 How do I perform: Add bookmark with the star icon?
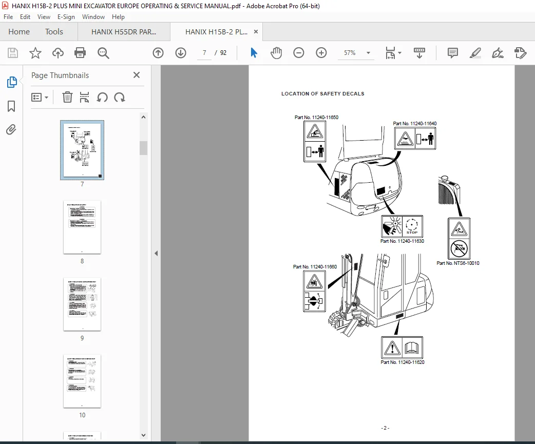point(35,53)
